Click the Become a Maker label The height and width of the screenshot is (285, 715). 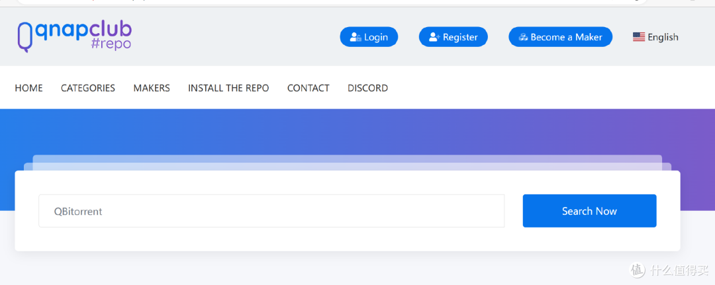coord(566,37)
